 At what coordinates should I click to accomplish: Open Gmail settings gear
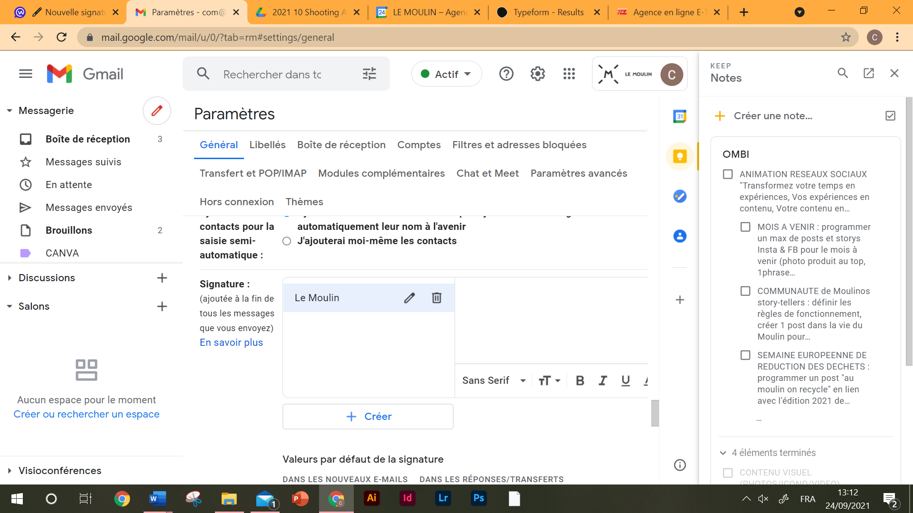pos(537,74)
